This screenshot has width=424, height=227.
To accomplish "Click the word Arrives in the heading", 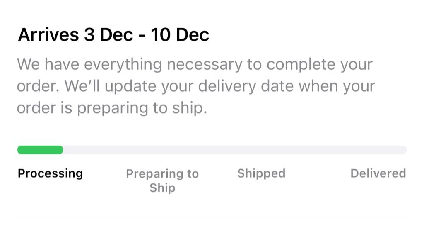I will click(x=48, y=35).
